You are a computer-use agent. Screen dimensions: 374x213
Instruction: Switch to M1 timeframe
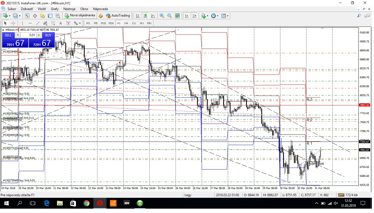(x=88, y=23)
